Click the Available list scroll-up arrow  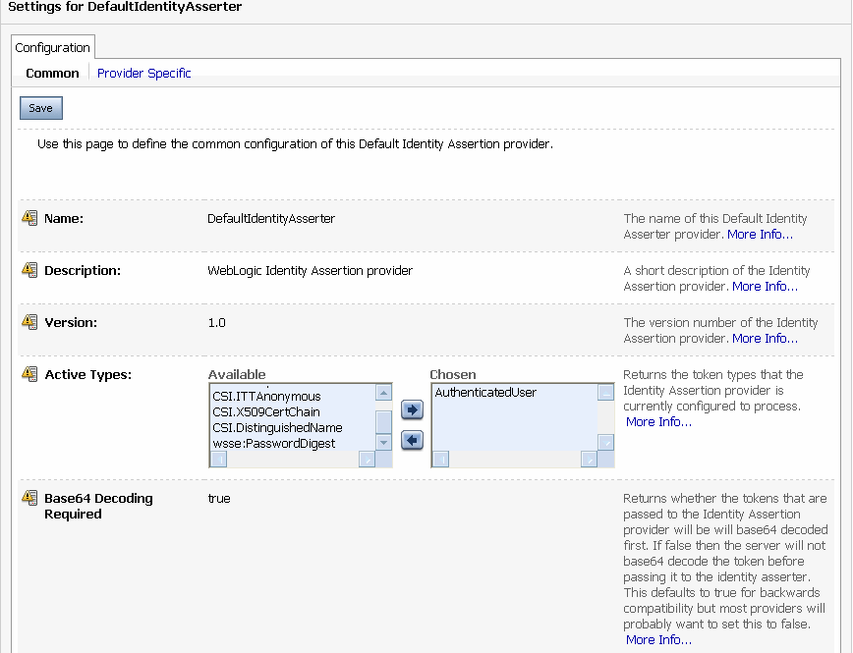pyautogui.click(x=383, y=393)
